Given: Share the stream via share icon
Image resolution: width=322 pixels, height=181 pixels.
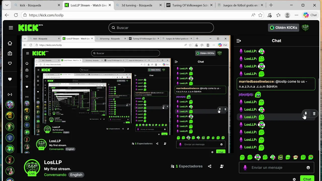Looking at the screenshot, I should (210, 166).
